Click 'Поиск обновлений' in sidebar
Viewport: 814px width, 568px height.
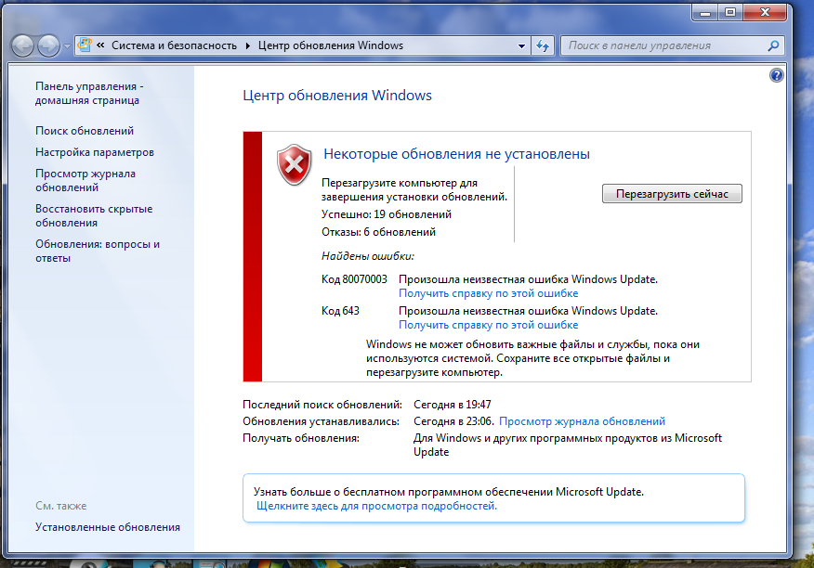(85, 131)
